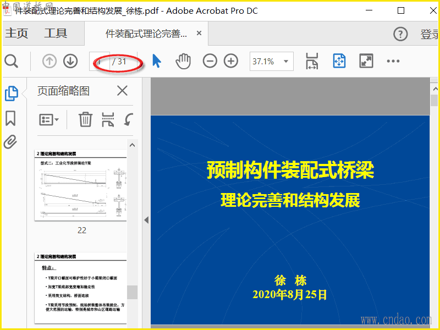Collapse the navigation pane with left arrow
440x330 pixels.
(x=146, y=220)
